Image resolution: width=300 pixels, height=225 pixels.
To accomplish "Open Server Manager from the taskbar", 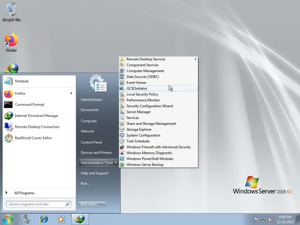I will 25,219.
